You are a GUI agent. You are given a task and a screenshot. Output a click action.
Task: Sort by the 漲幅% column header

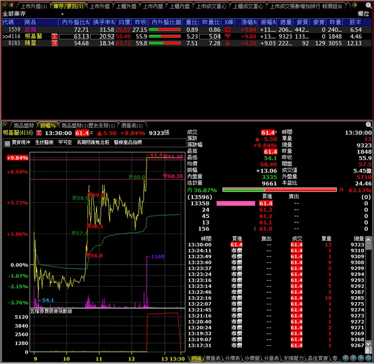246,22
